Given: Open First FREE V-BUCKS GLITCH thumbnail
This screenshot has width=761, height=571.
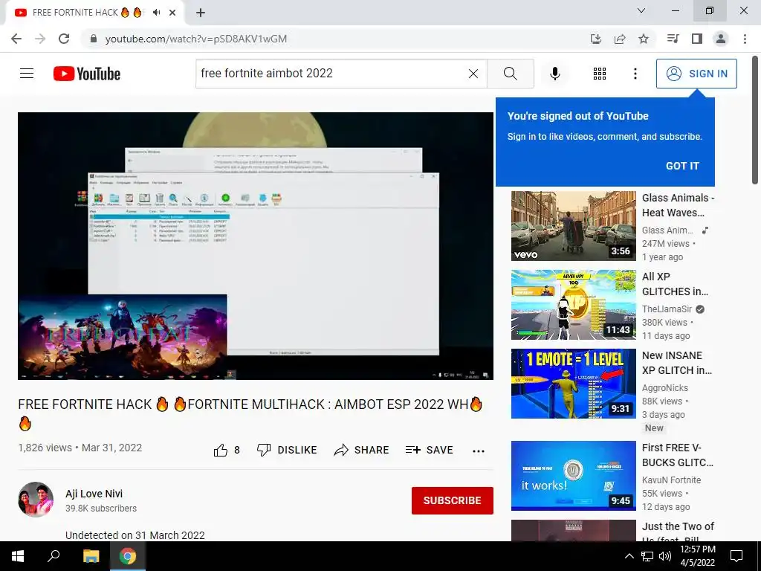Looking at the screenshot, I should [x=573, y=476].
